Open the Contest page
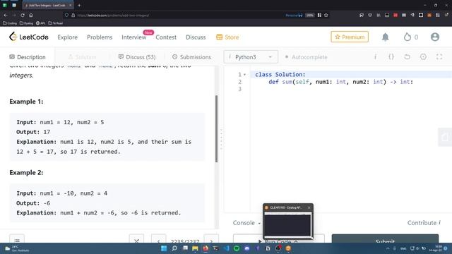This screenshot has width=452, height=254. [166, 37]
